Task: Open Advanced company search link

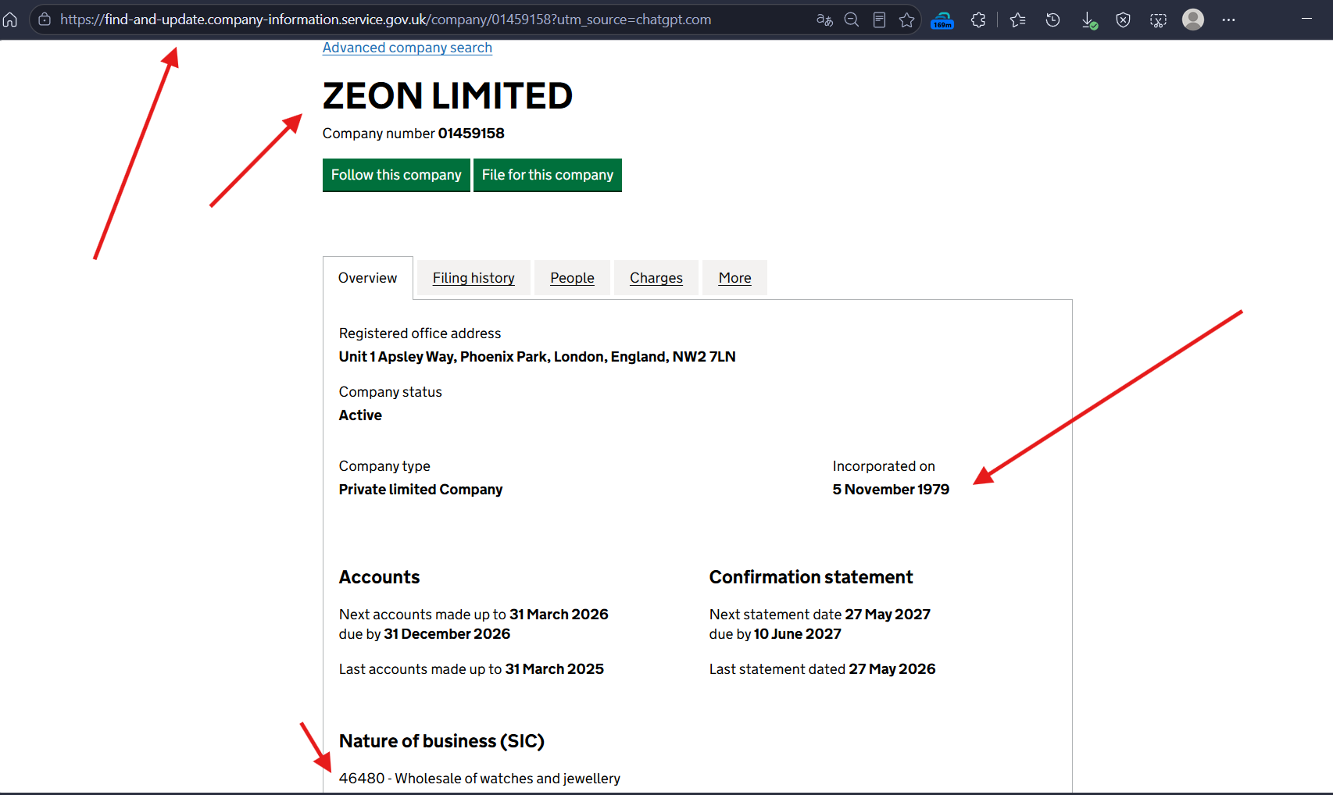Action: 407,48
